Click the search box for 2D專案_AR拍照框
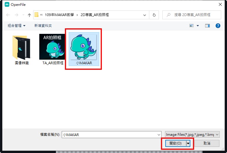The height and width of the screenshot is (153, 227). (x=192, y=15)
